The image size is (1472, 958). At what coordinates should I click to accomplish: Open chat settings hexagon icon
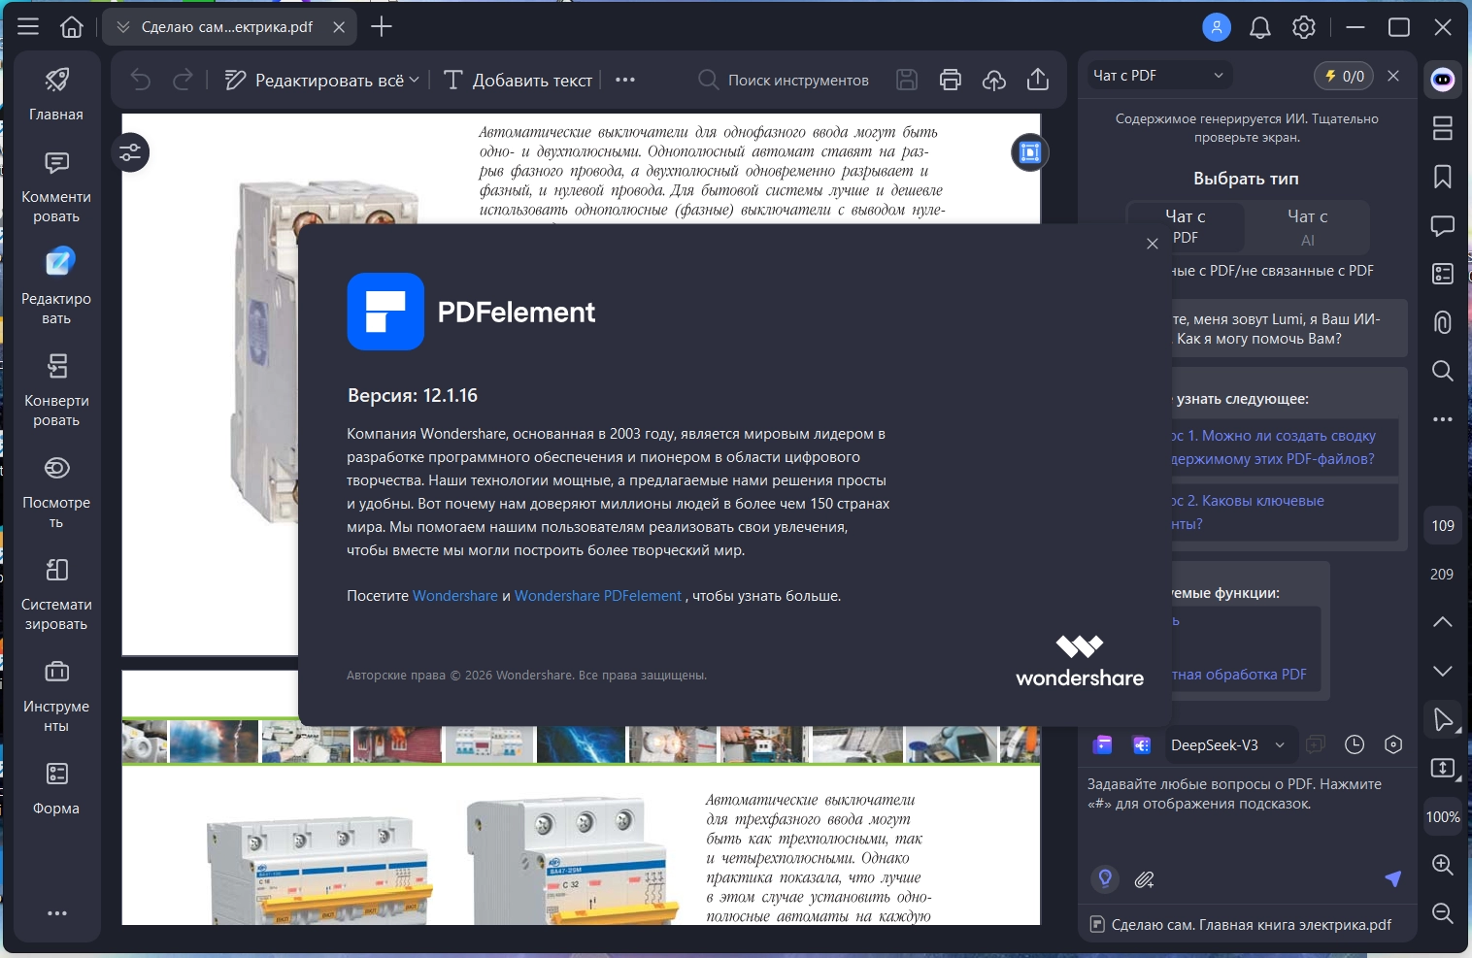(x=1393, y=744)
